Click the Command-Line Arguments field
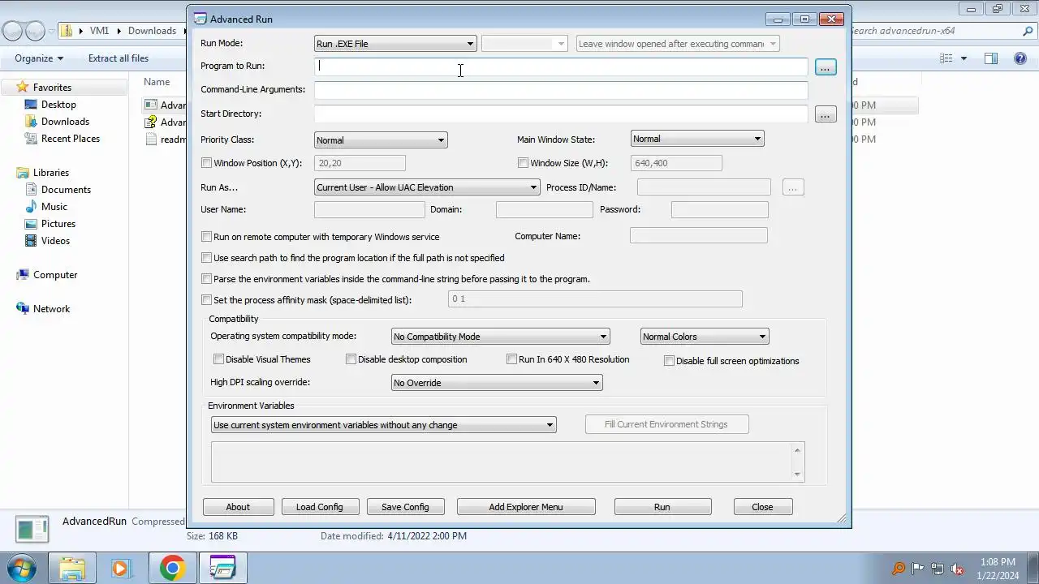The image size is (1039, 584). coord(561,90)
